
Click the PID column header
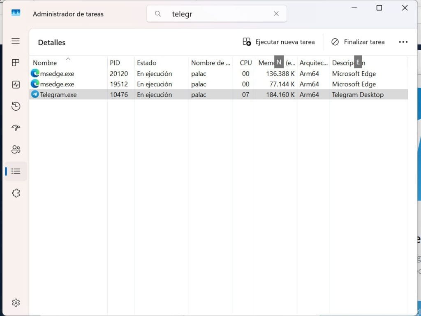[114, 63]
